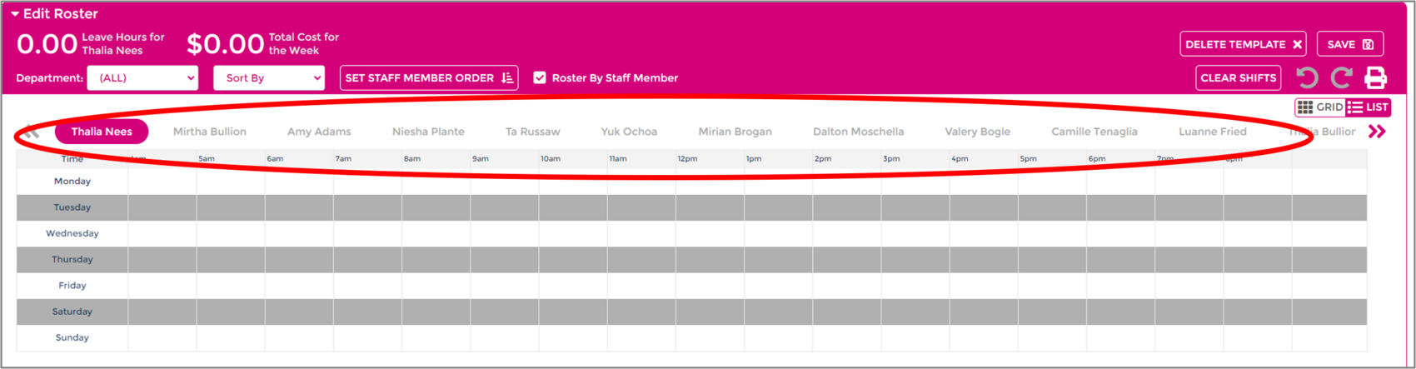The image size is (1416, 369).
Task: Click the Monday 9am roster cell
Action: (504, 182)
